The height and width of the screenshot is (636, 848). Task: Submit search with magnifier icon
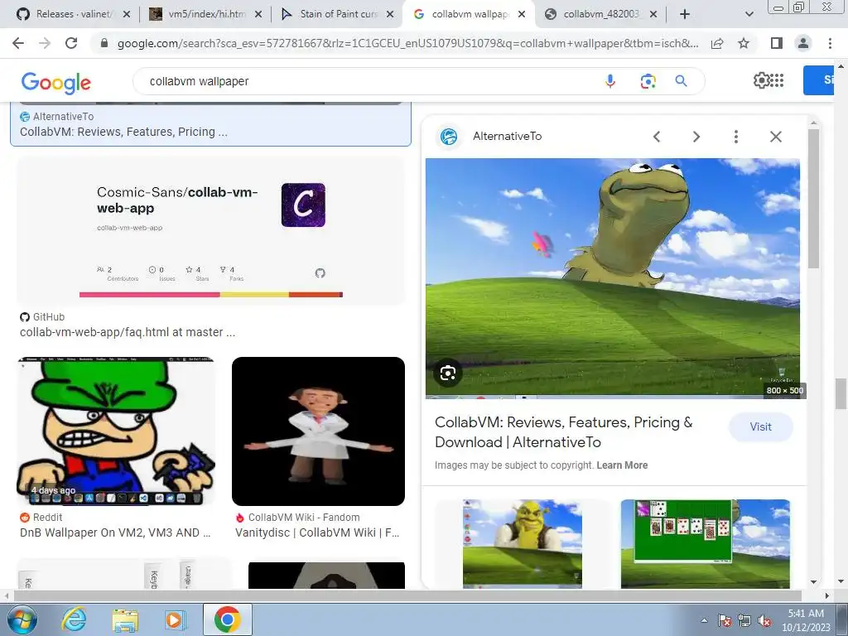(681, 81)
